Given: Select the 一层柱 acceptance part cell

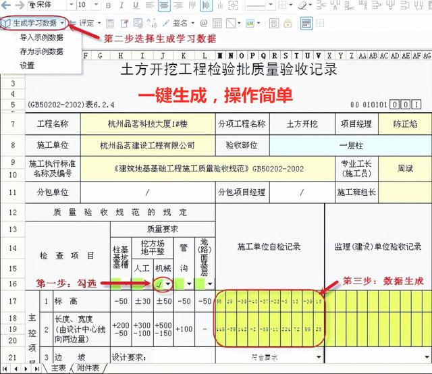Looking at the screenshot, I should point(351,145).
